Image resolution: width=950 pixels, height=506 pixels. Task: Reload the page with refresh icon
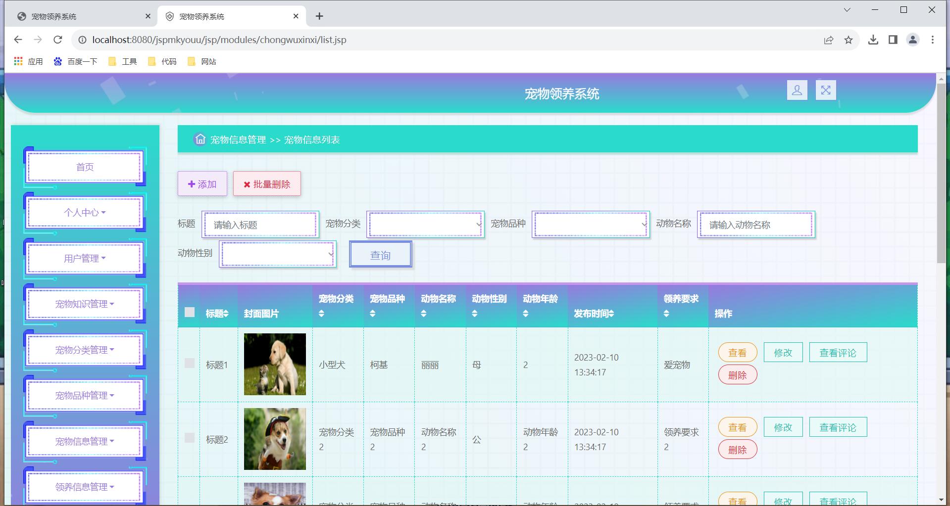(58, 40)
